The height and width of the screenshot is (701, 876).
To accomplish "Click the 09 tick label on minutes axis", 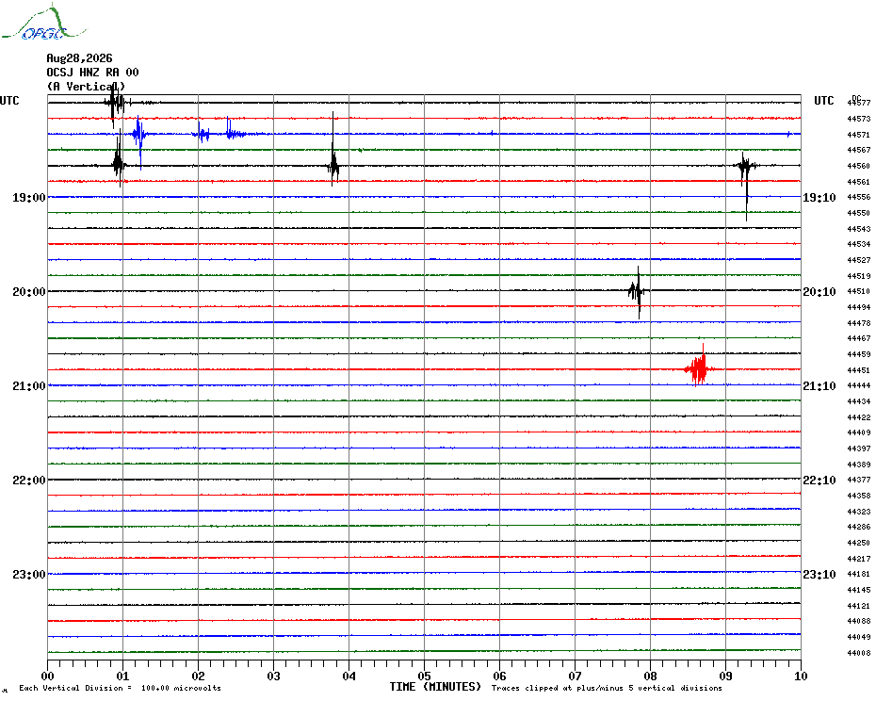I will [725, 676].
